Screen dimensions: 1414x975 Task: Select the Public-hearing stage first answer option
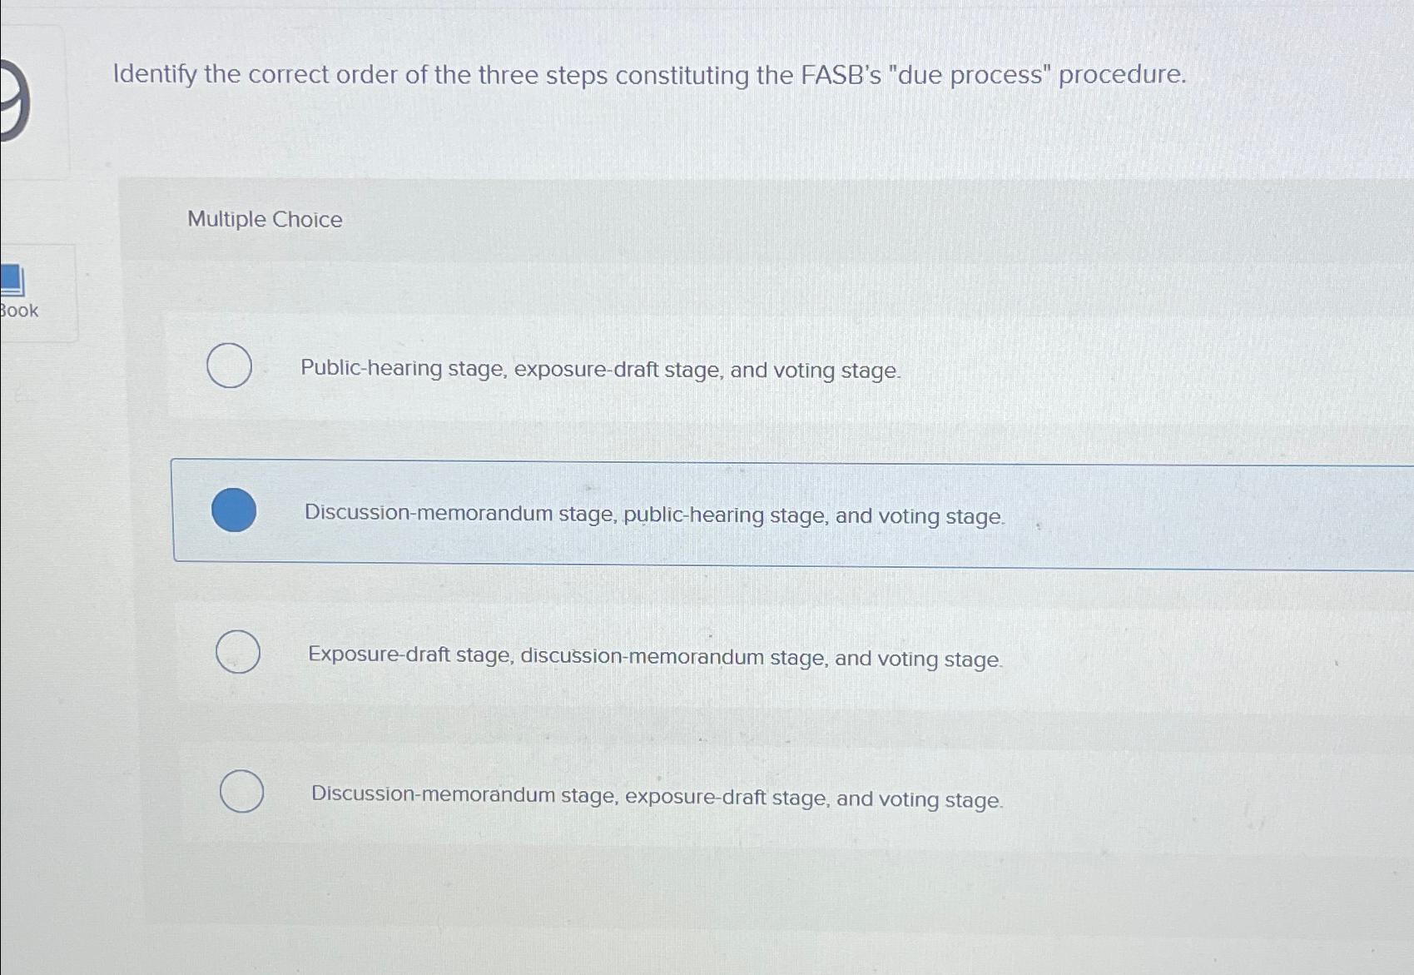pos(230,366)
